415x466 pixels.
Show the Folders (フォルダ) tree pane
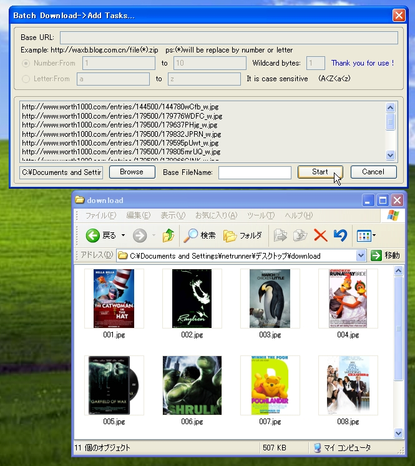click(243, 235)
